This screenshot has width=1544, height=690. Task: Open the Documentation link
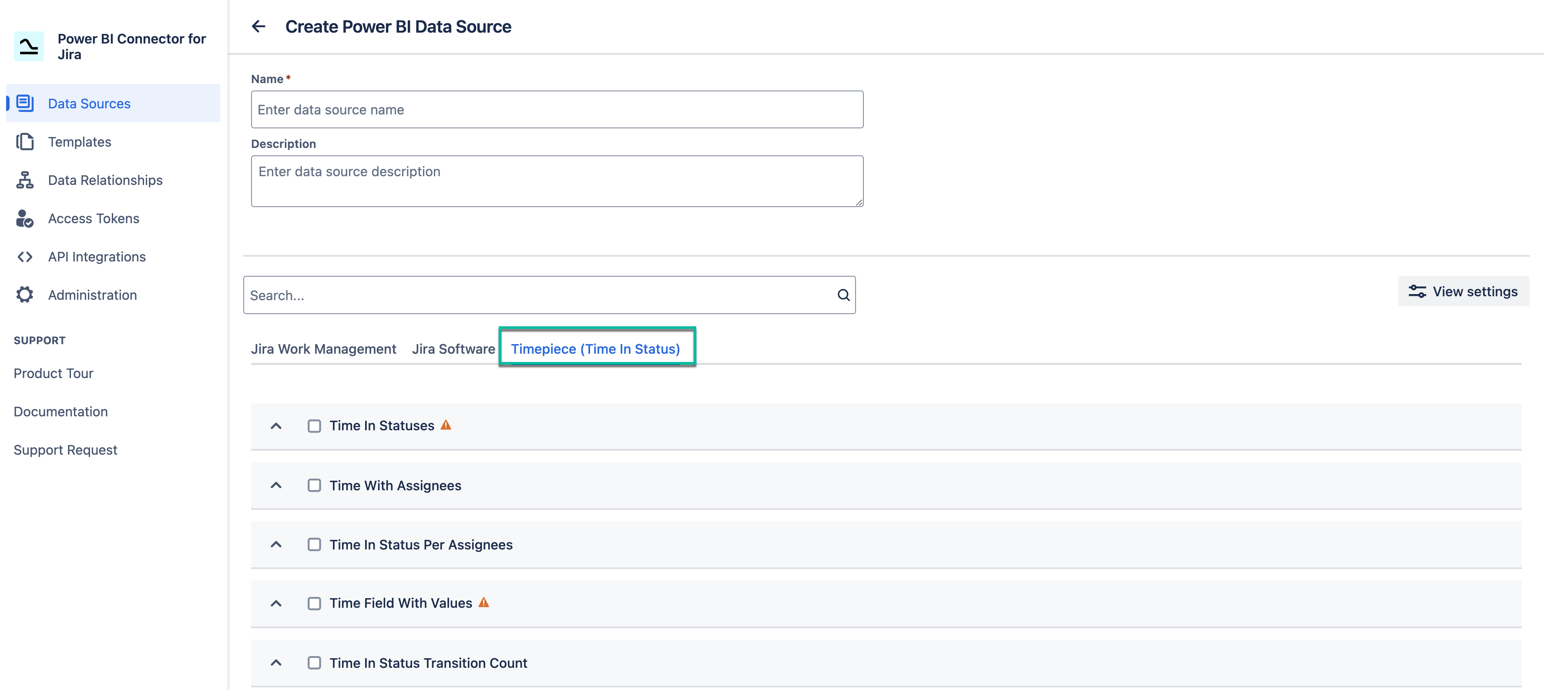pos(60,412)
